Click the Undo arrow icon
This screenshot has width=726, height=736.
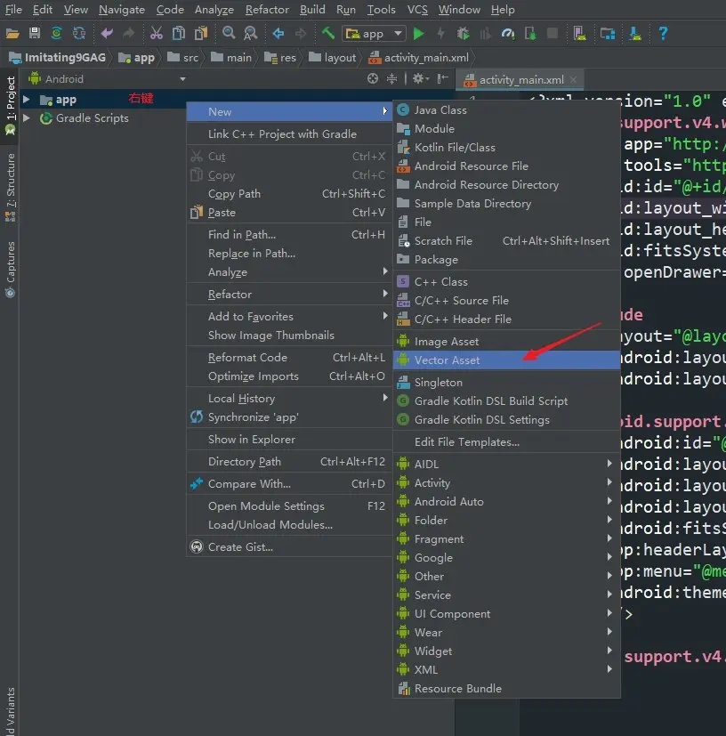coord(107,33)
